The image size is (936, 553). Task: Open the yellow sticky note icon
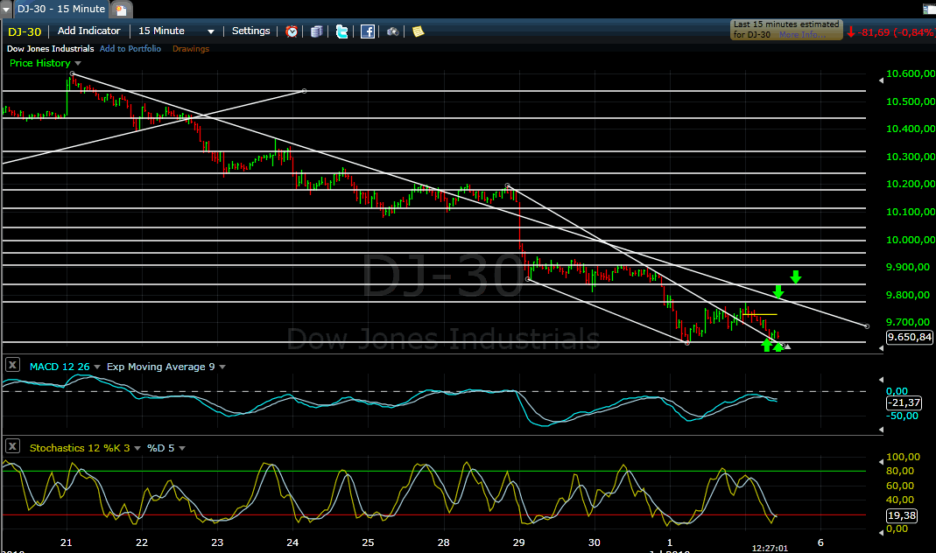pyautogui.click(x=419, y=31)
